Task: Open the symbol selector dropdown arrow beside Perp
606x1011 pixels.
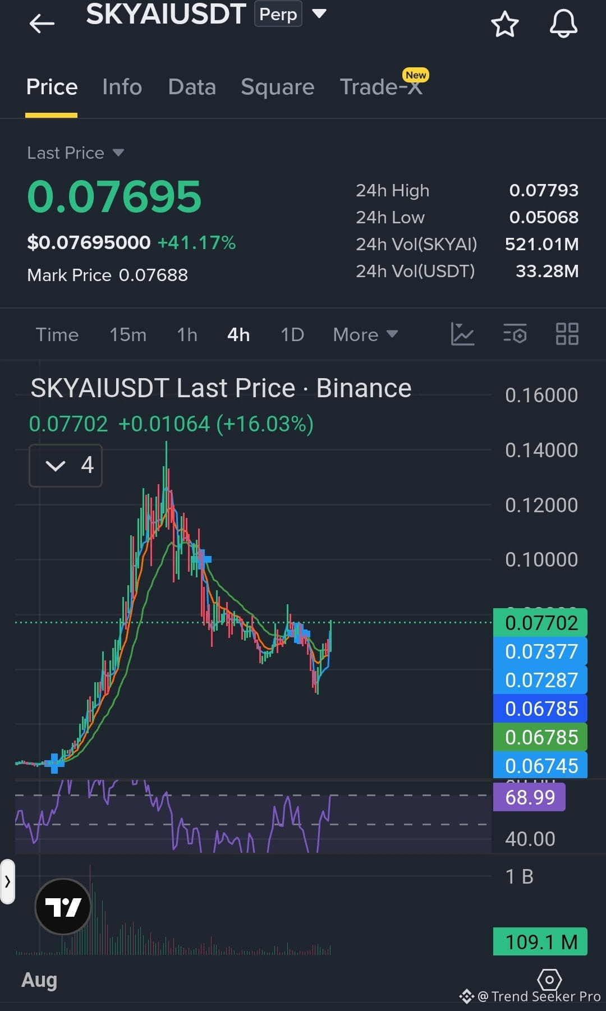Action: (x=319, y=13)
